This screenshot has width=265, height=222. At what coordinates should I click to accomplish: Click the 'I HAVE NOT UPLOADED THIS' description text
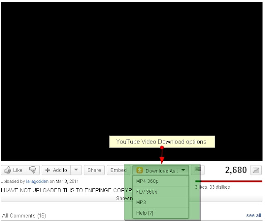tap(66, 190)
